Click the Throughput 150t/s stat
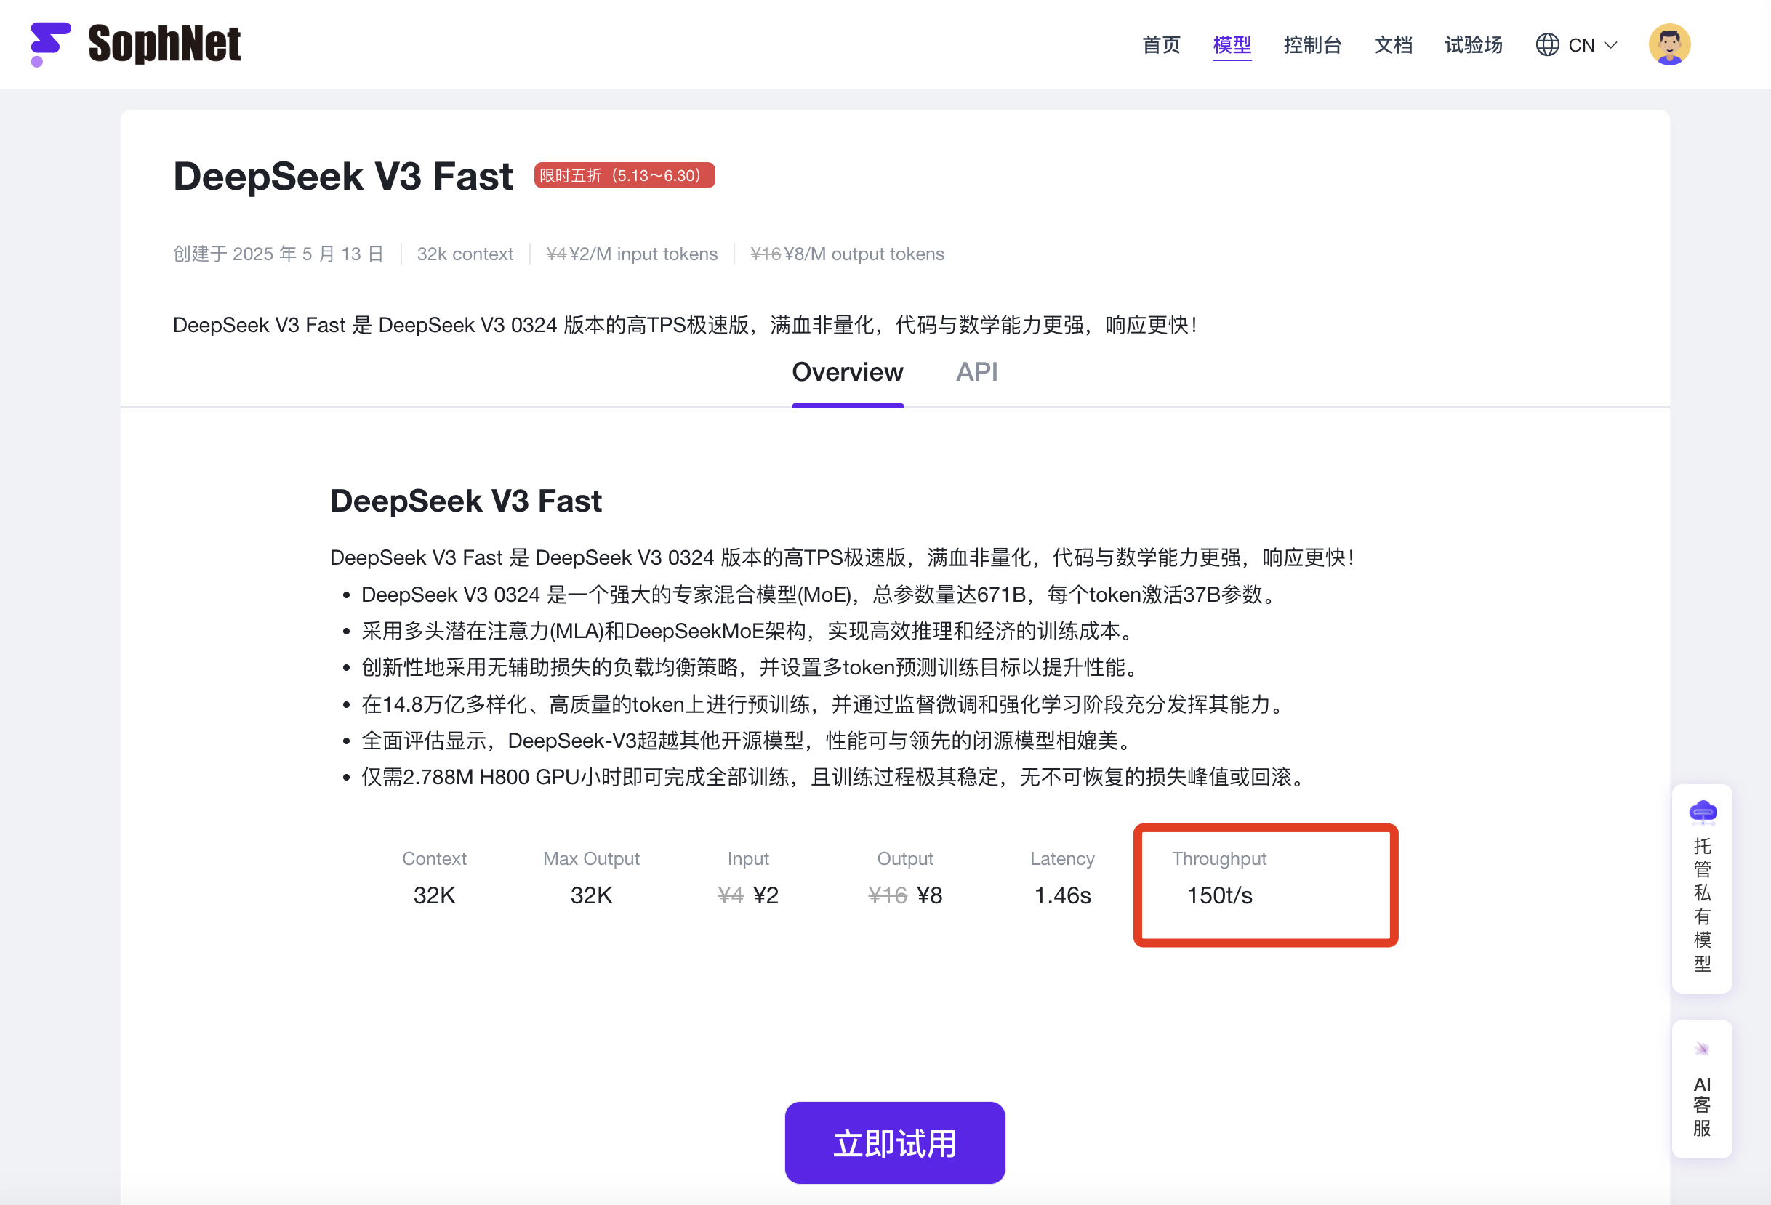Image resolution: width=1771 pixels, height=1205 pixels. pos(1219,894)
